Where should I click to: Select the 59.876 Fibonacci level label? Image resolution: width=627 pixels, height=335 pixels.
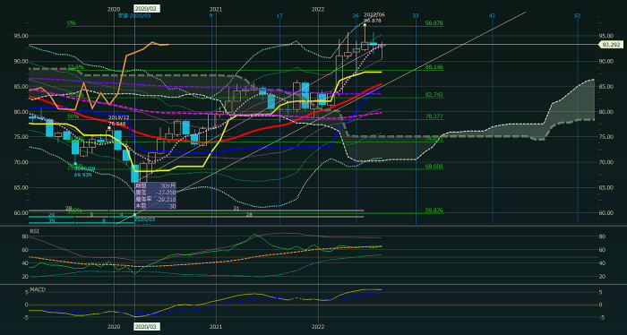coord(434,210)
